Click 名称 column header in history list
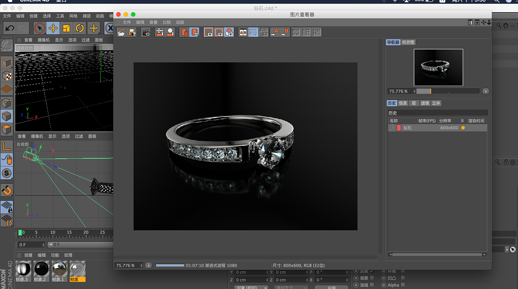The height and width of the screenshot is (289, 518). tap(402, 121)
